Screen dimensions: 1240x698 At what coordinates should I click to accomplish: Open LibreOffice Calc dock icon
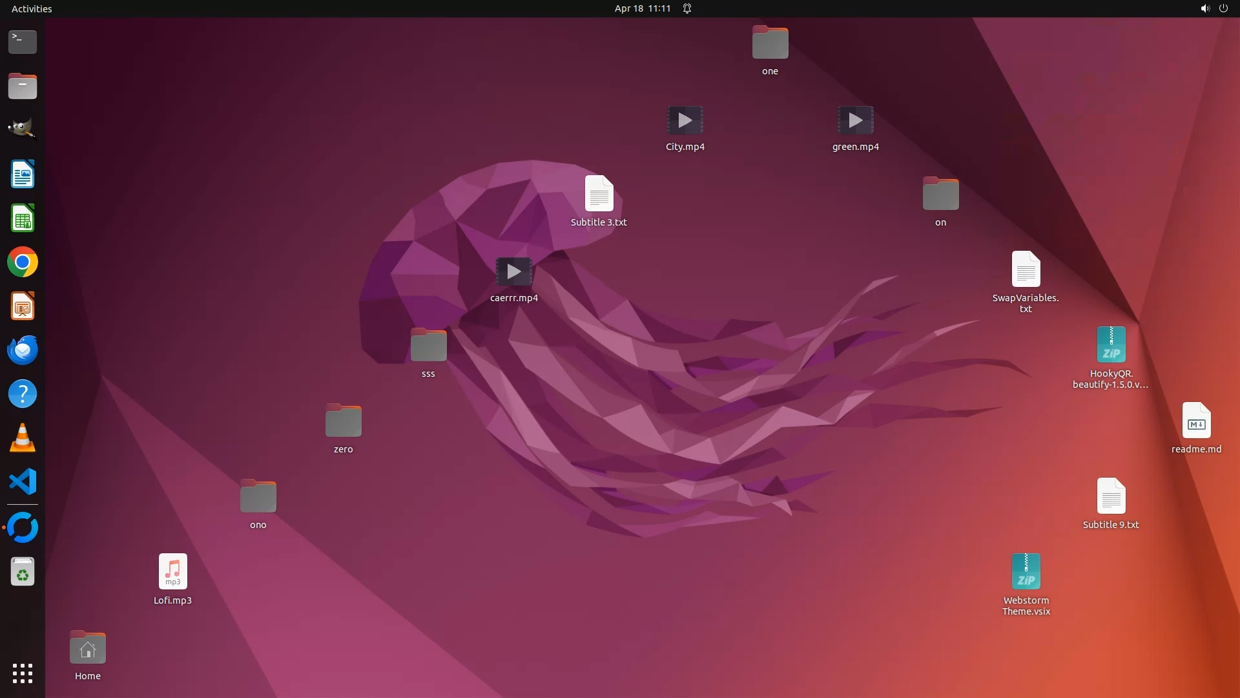tap(23, 218)
